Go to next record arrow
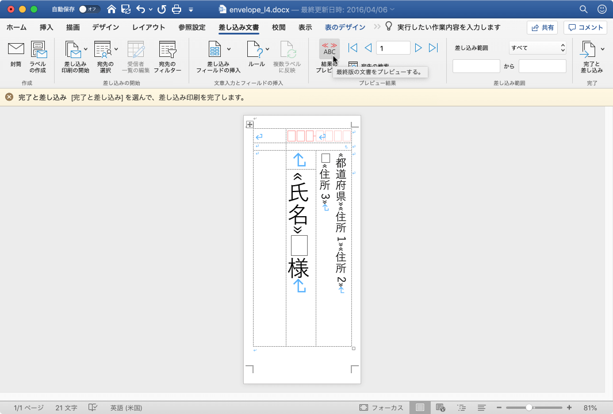Viewport: 613px width, 414px height. click(x=419, y=48)
